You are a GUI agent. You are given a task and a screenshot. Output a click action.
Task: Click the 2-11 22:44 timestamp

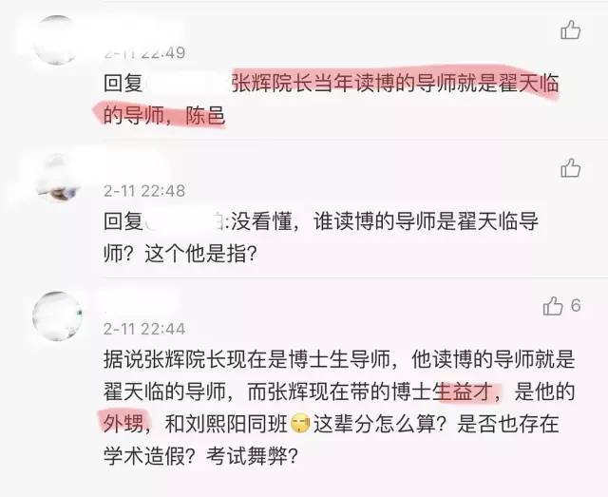coord(144,329)
